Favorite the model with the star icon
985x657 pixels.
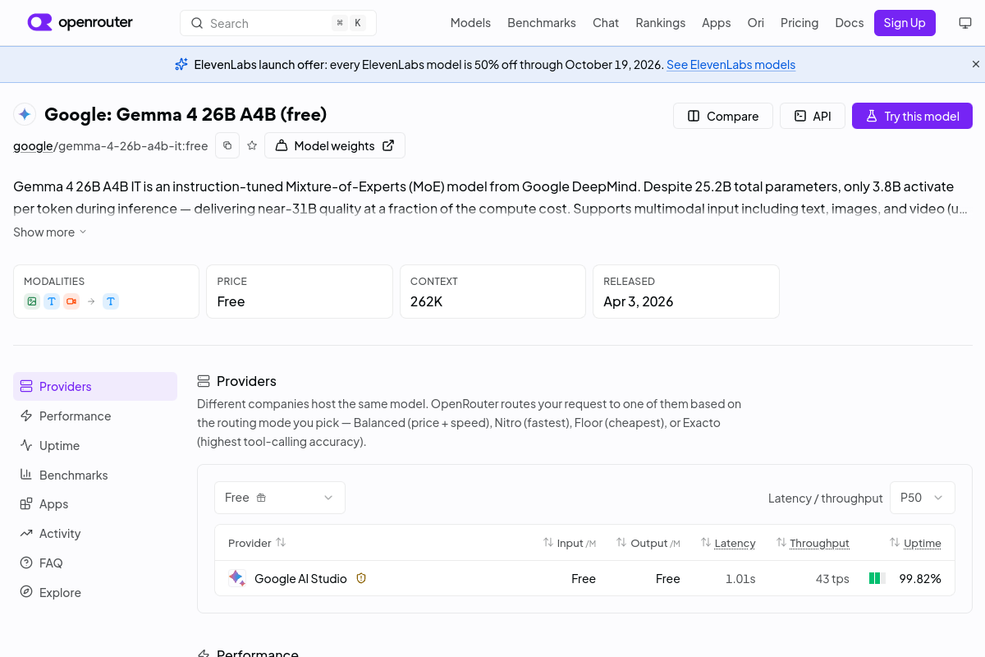(252, 145)
